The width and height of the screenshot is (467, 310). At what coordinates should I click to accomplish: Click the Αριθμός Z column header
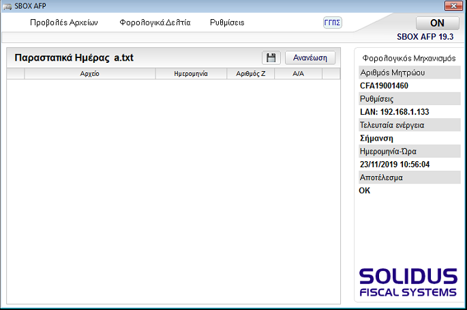coord(250,74)
